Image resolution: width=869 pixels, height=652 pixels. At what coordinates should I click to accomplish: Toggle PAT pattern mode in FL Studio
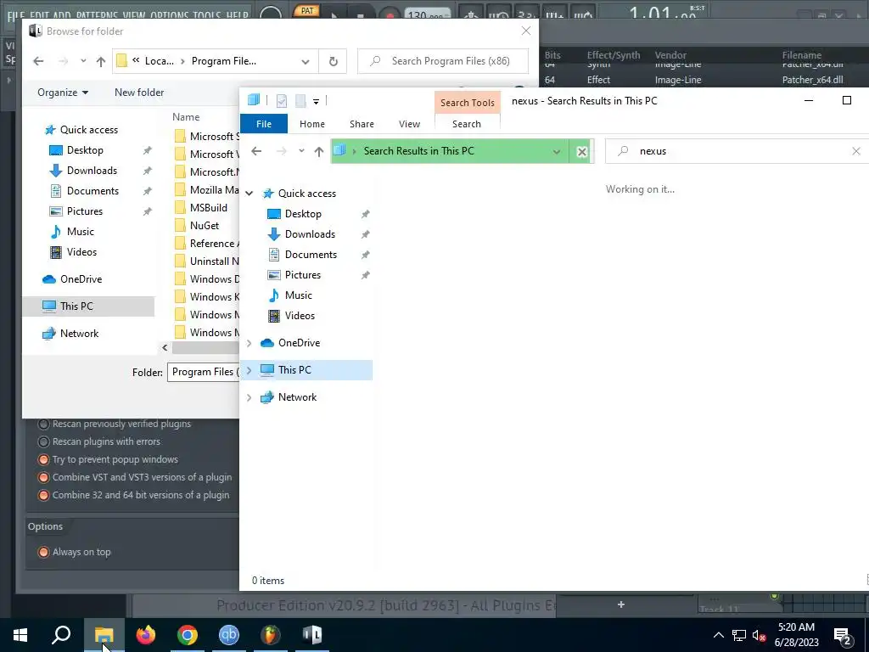[x=306, y=10]
